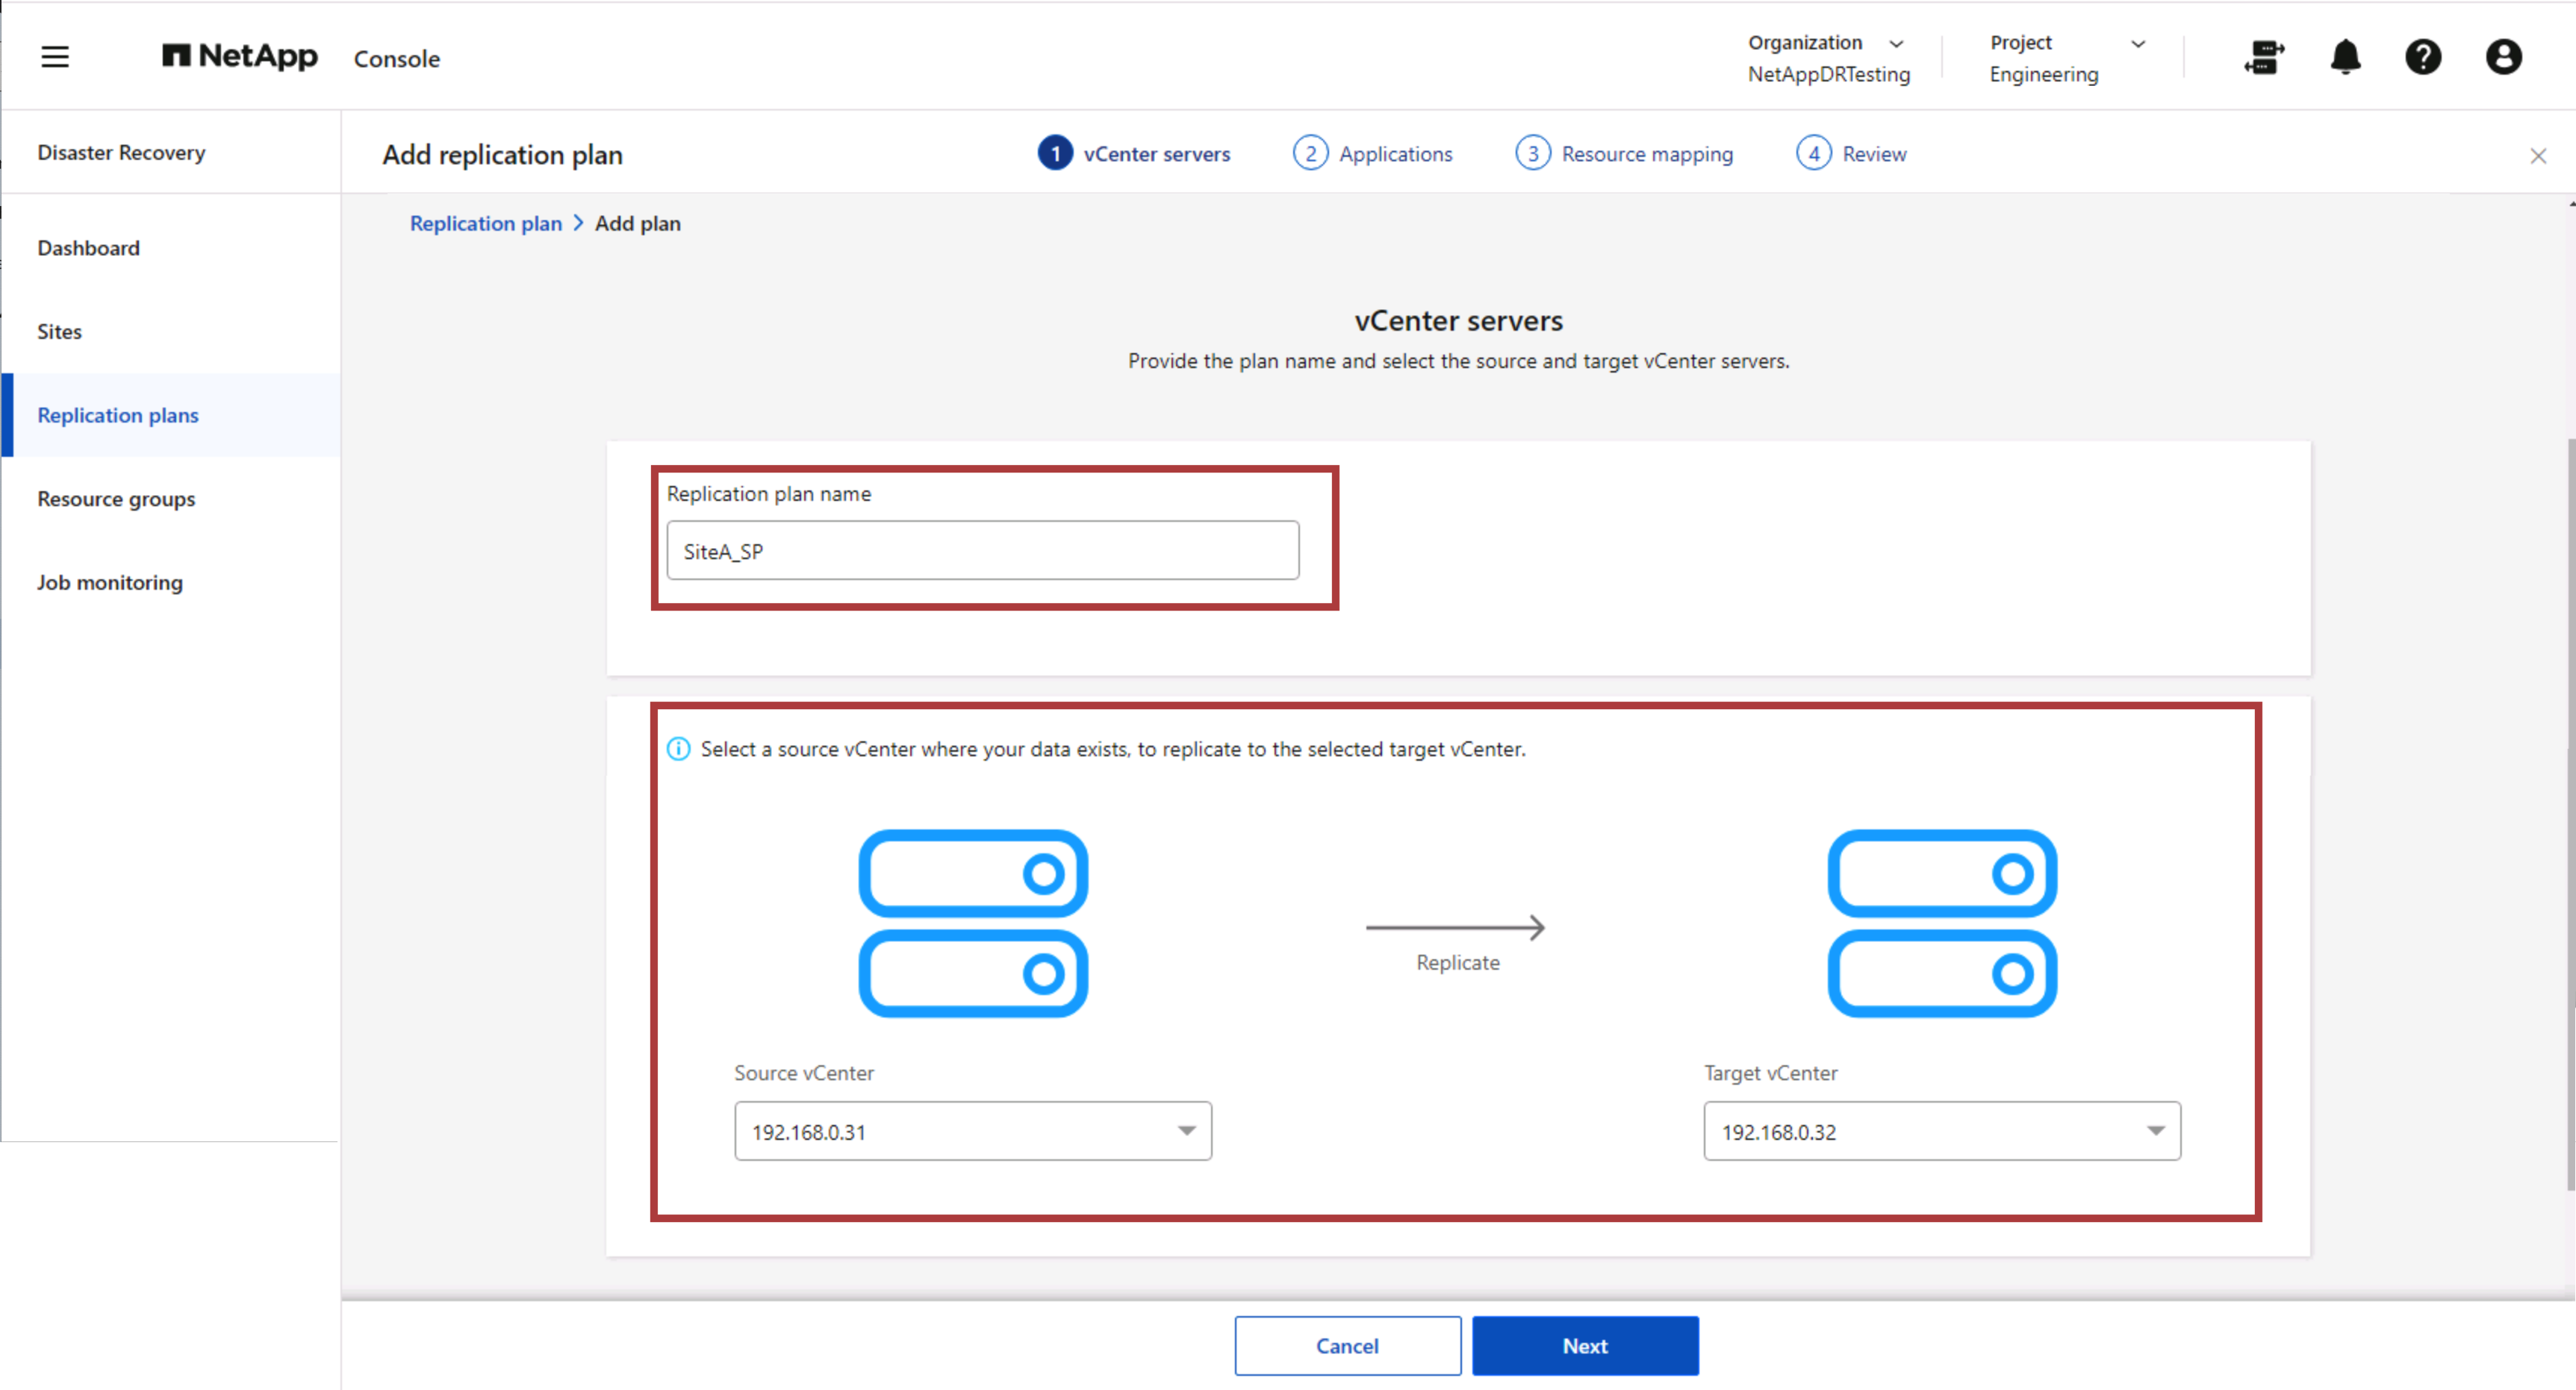Edit the Replication plan name field
The height and width of the screenshot is (1390, 2576).
pos(982,550)
